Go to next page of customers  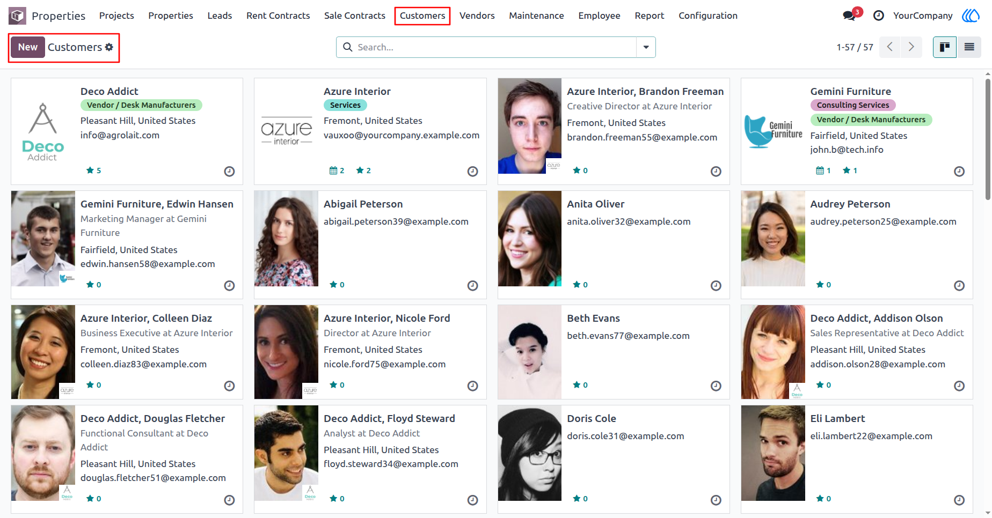tap(911, 47)
